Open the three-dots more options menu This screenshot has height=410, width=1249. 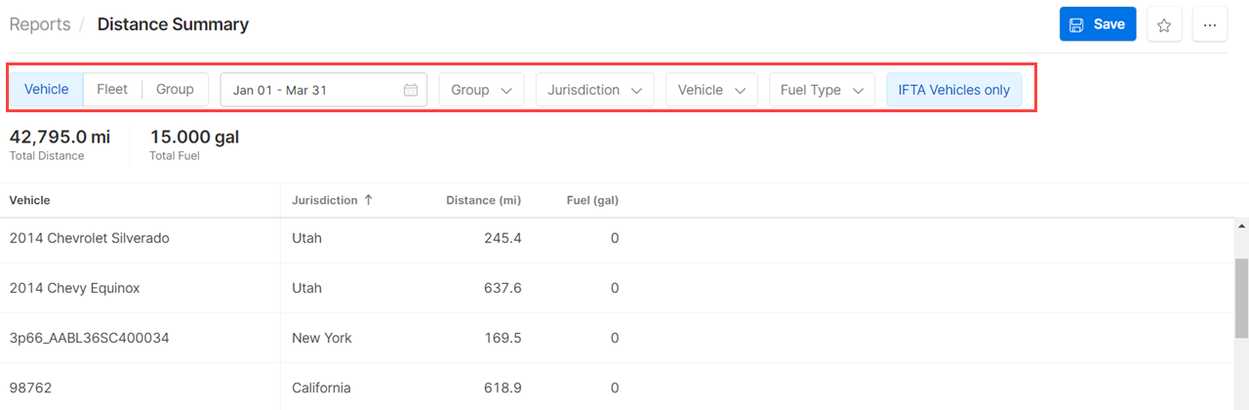(x=1210, y=25)
